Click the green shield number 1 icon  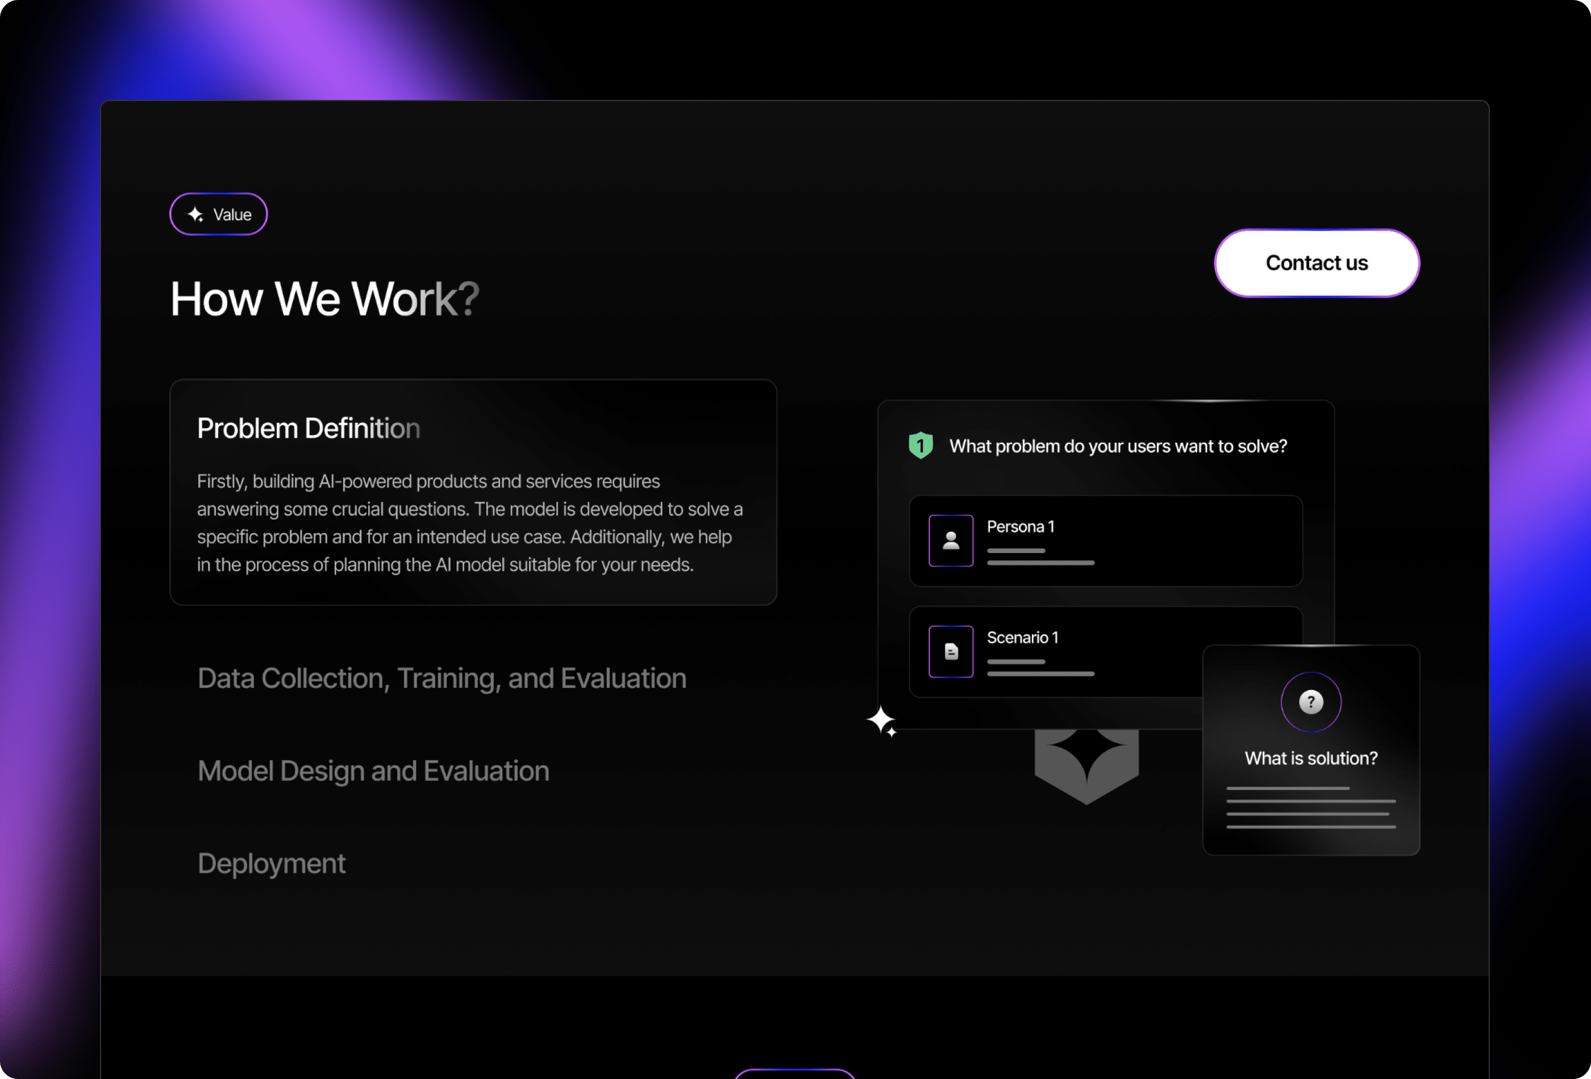click(x=921, y=445)
